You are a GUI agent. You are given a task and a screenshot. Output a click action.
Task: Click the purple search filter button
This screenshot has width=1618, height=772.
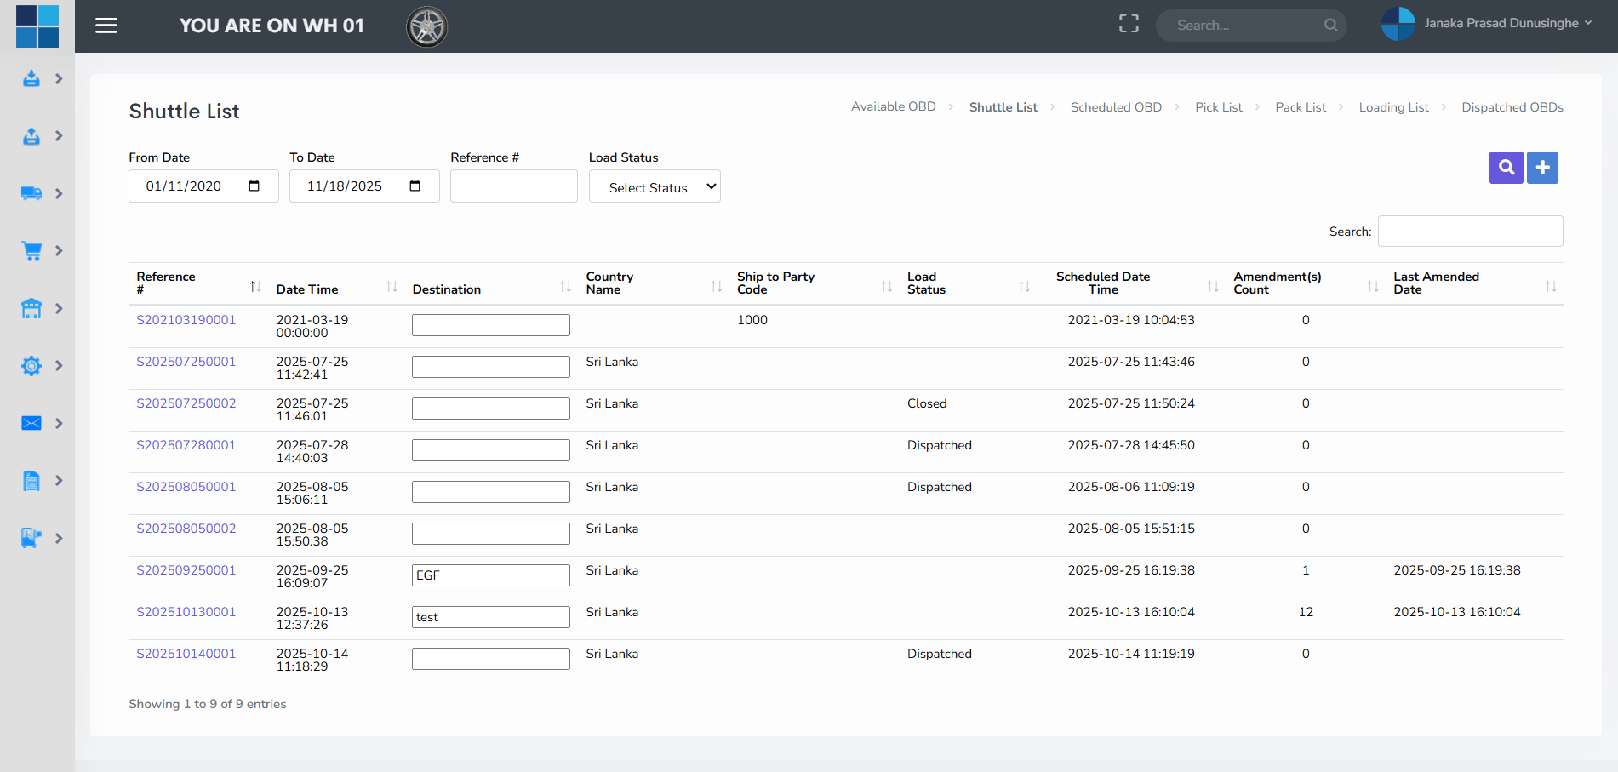point(1506,168)
